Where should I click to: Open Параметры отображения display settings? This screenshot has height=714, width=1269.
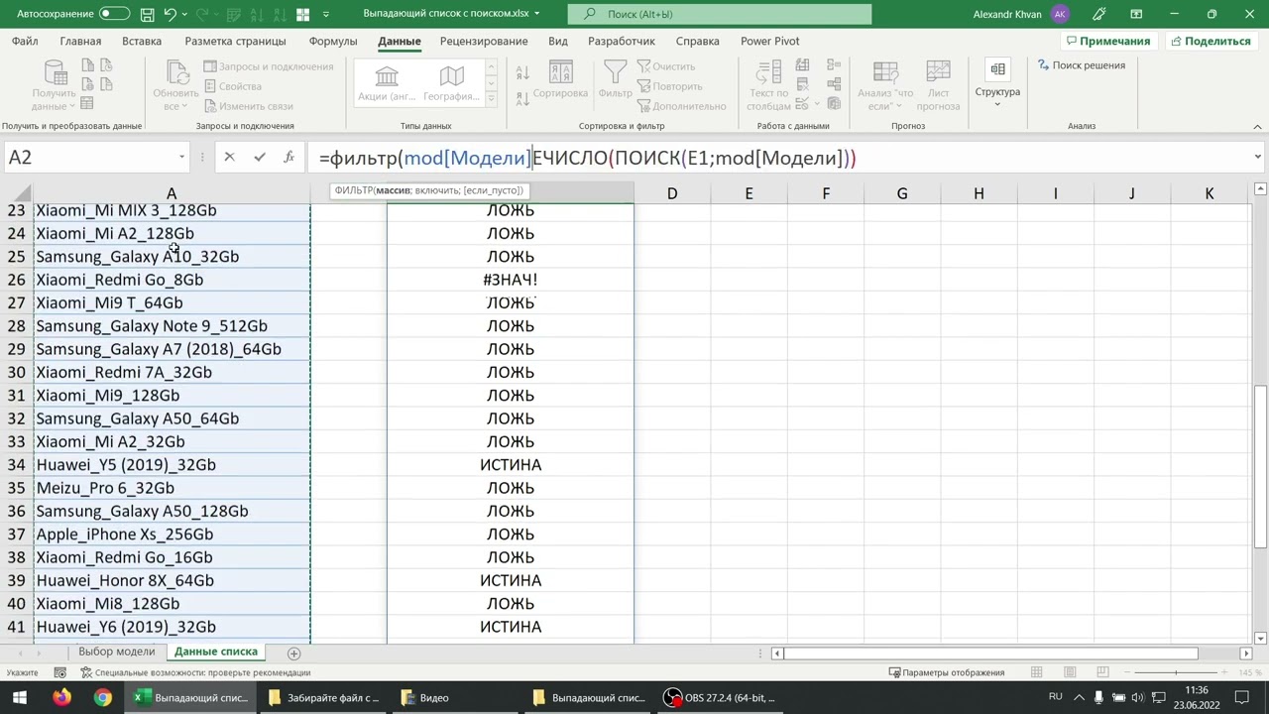click(946, 672)
